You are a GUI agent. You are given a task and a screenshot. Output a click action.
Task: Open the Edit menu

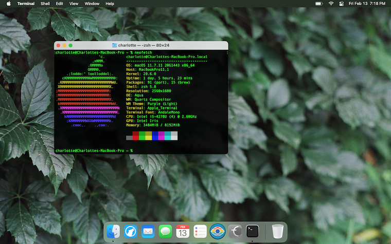pyautogui.click(x=59, y=4)
